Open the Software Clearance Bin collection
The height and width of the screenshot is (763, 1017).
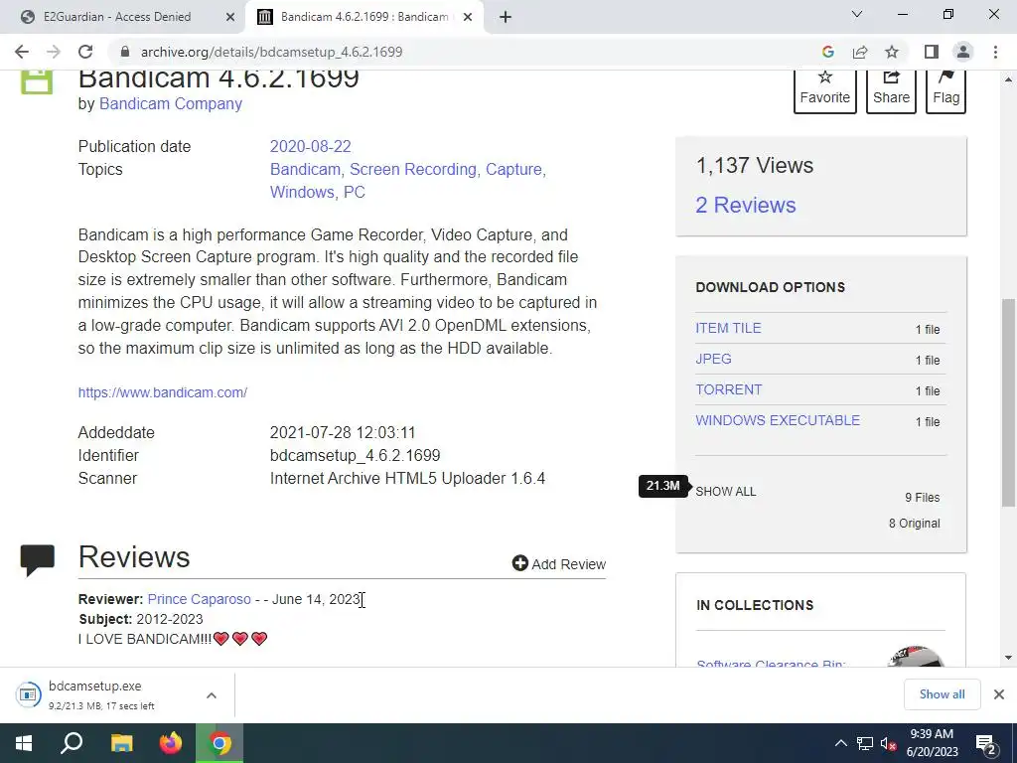tap(771, 663)
